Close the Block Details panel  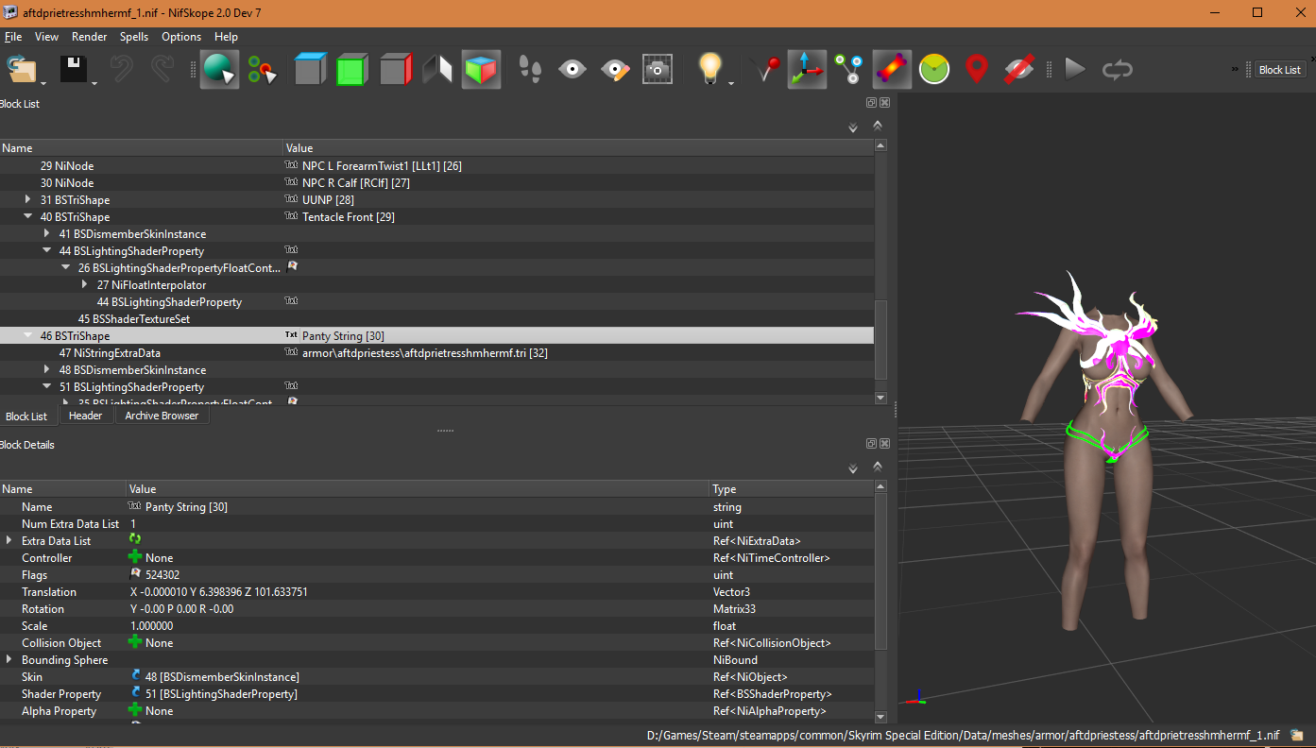[884, 444]
